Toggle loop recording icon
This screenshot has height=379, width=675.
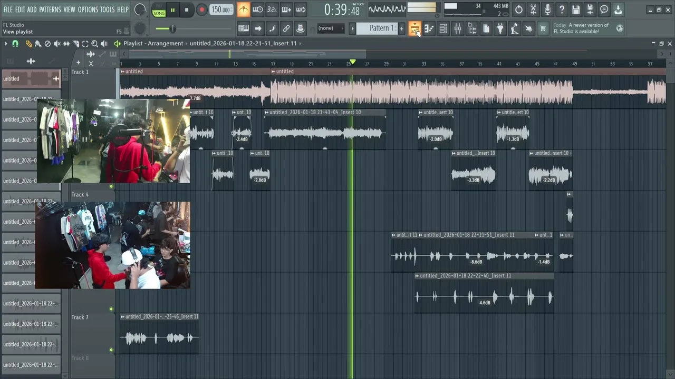click(301, 9)
